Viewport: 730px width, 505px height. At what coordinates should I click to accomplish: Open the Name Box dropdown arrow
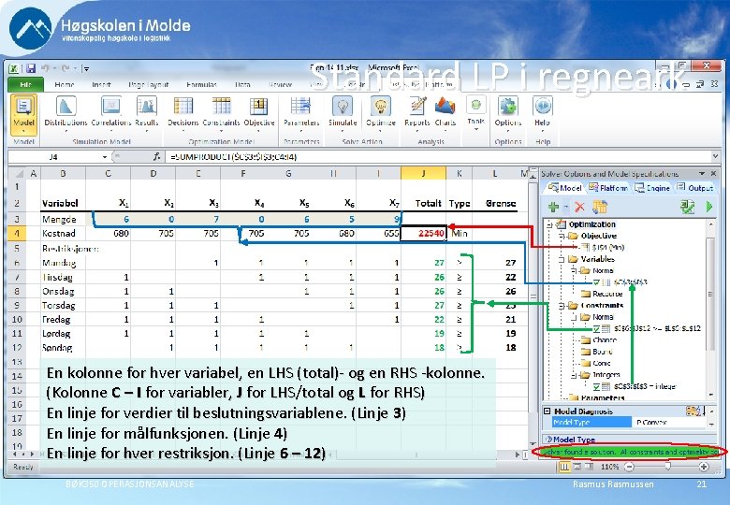click(x=104, y=157)
